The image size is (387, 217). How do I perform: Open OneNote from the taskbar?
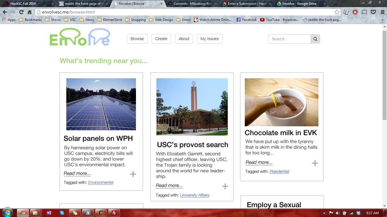click(49, 213)
